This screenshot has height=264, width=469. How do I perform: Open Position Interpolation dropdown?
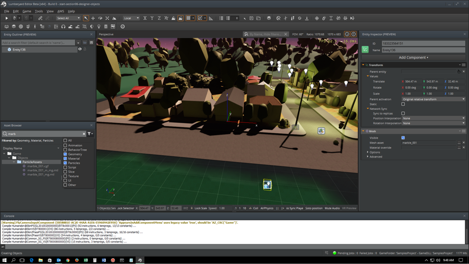point(433,118)
